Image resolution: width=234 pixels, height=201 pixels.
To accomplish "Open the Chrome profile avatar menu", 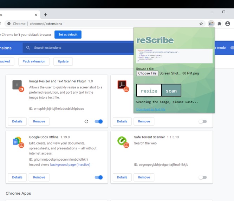I will [228, 24].
